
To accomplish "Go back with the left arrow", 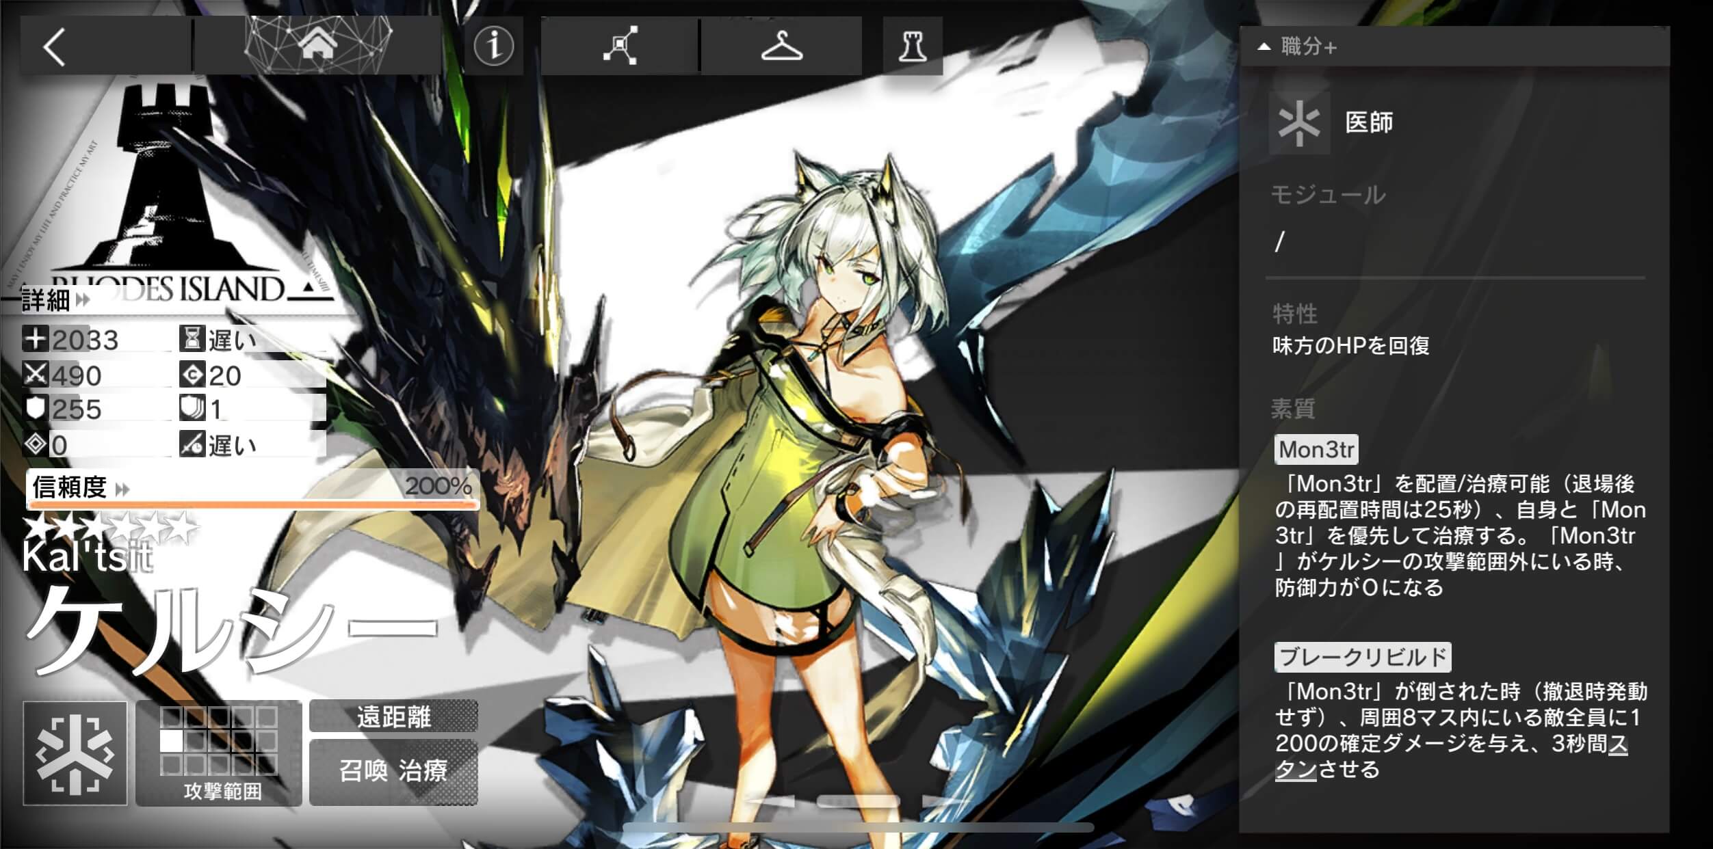I will coord(55,46).
